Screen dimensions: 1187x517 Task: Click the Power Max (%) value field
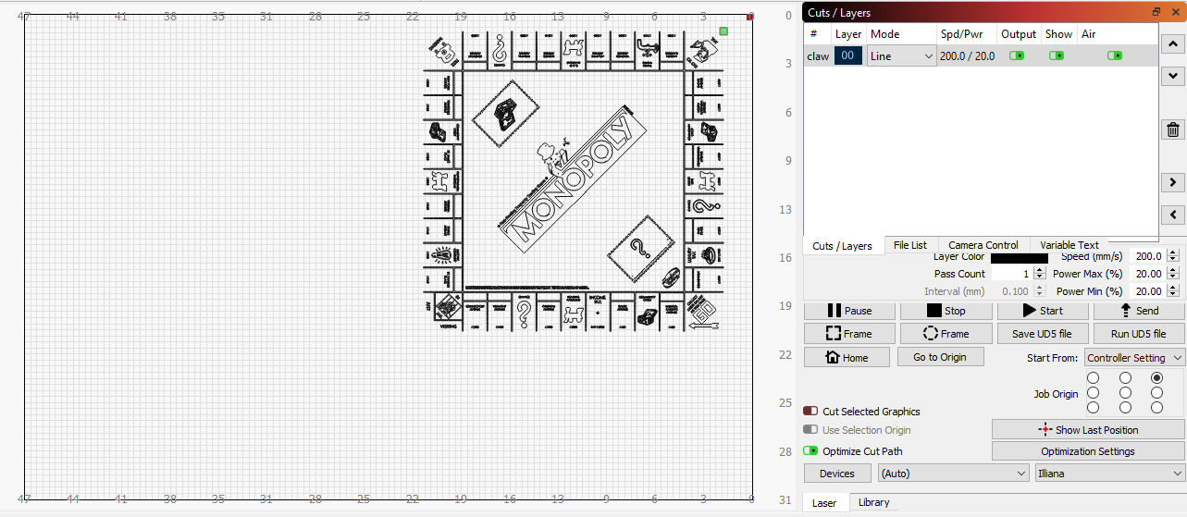tap(1148, 274)
